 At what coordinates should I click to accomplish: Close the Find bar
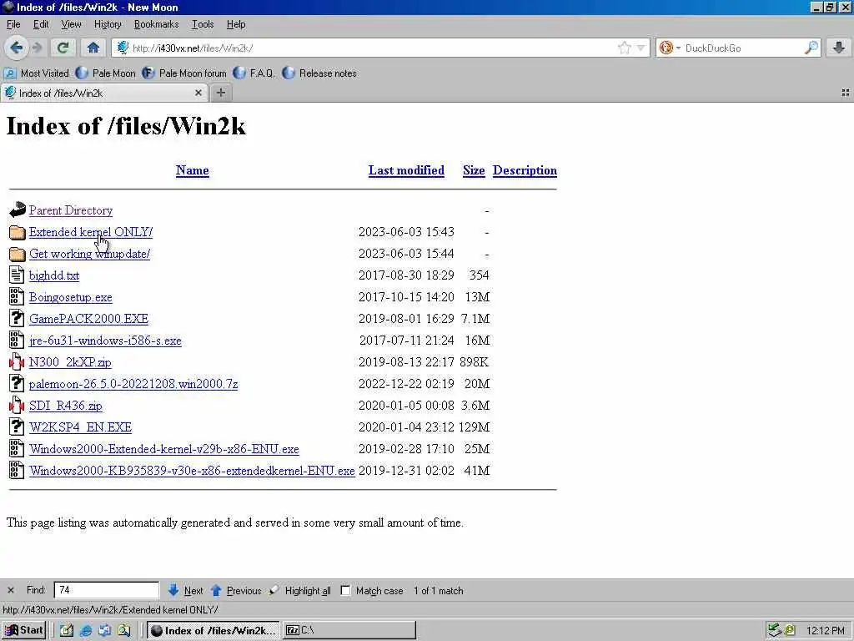pos(10,590)
